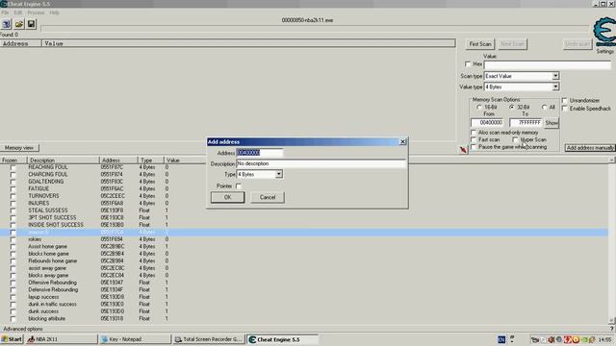
Task: Switch to Total Screen Recorder taskbar item
Action: point(209,339)
